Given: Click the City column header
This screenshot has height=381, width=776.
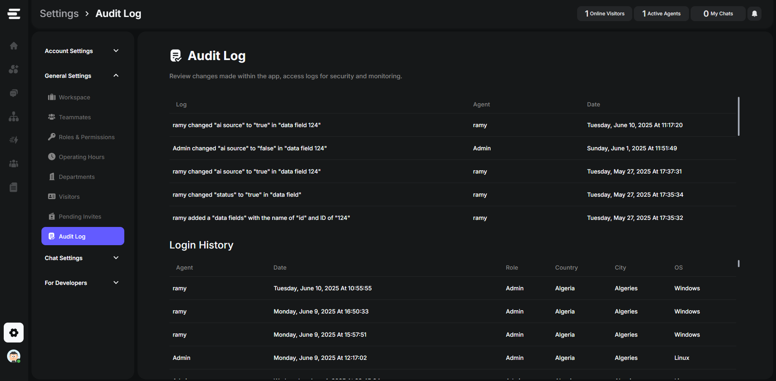Looking at the screenshot, I should (620, 268).
